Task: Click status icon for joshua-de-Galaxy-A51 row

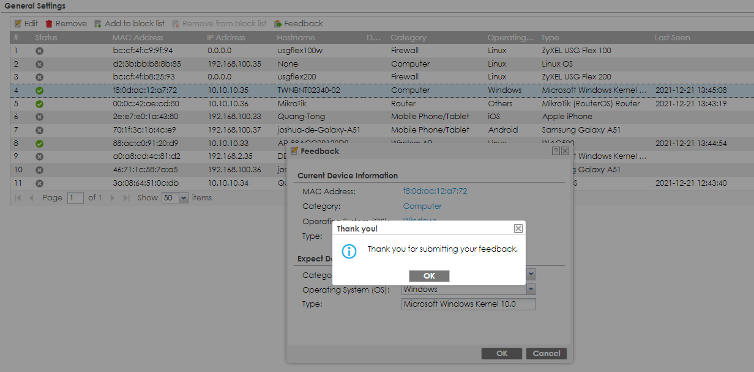Action: coord(39,130)
